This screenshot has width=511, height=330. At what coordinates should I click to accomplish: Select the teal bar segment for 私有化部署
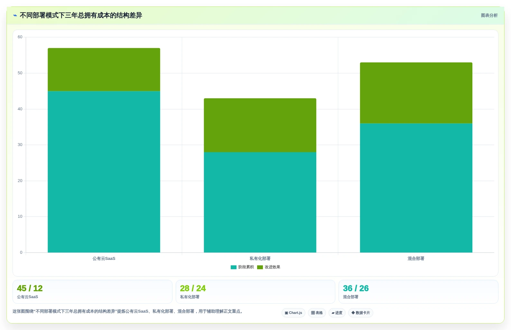[x=260, y=202]
